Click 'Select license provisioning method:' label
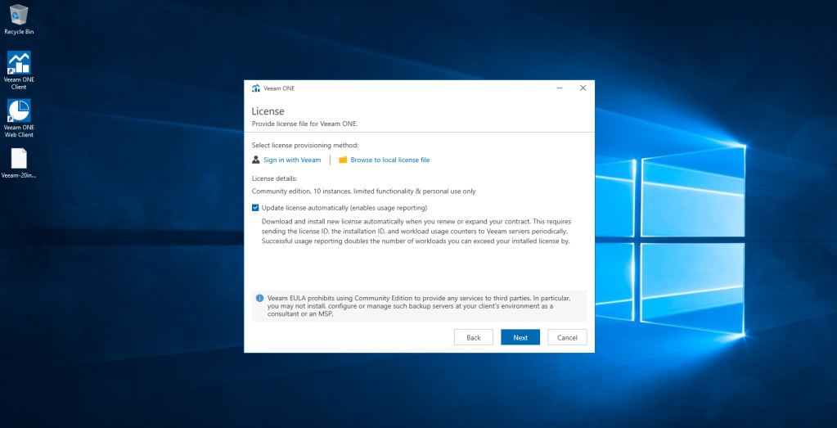Viewport: 837px width, 428px height. pyautogui.click(x=305, y=145)
